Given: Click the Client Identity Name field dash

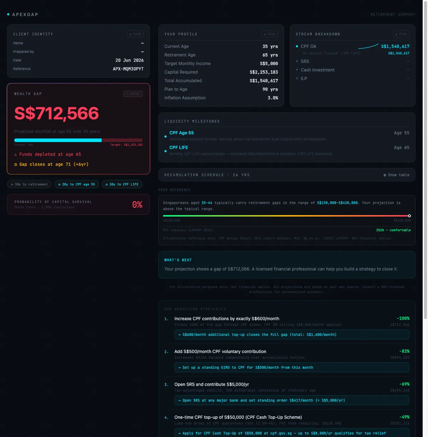Looking at the screenshot, I should pyautogui.click(x=142, y=43).
